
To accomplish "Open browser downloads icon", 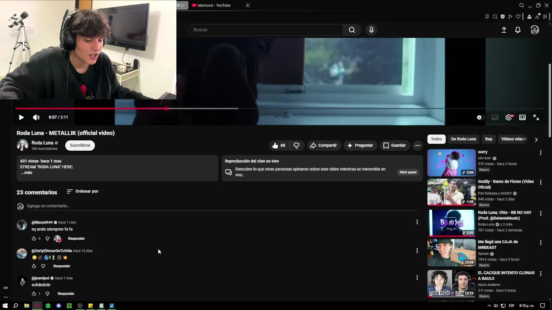I will (x=538, y=17).
